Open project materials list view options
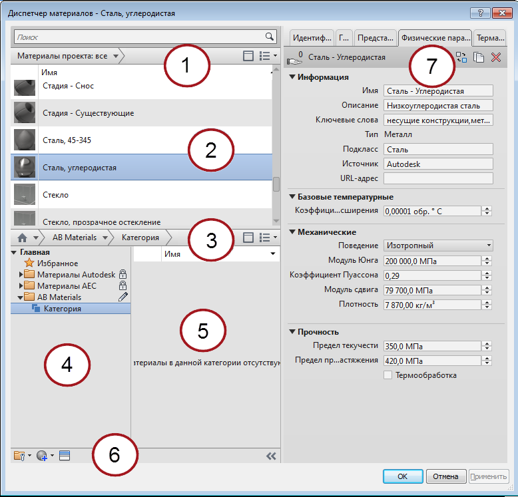Viewport: 518px width, 497px height. coord(268,56)
